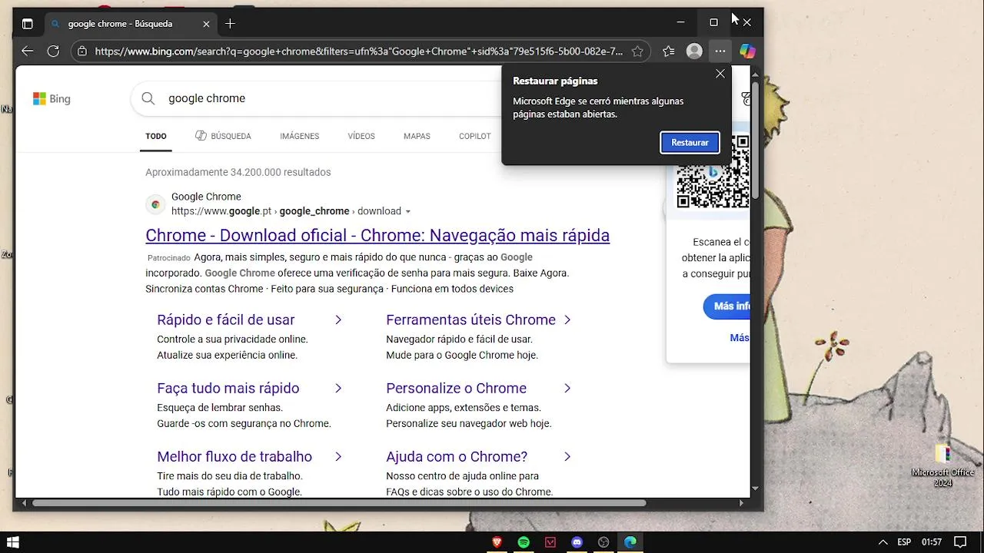Viewport: 984px width, 553px height.
Task: Open Personalize o Chrome link
Action: tap(456, 388)
